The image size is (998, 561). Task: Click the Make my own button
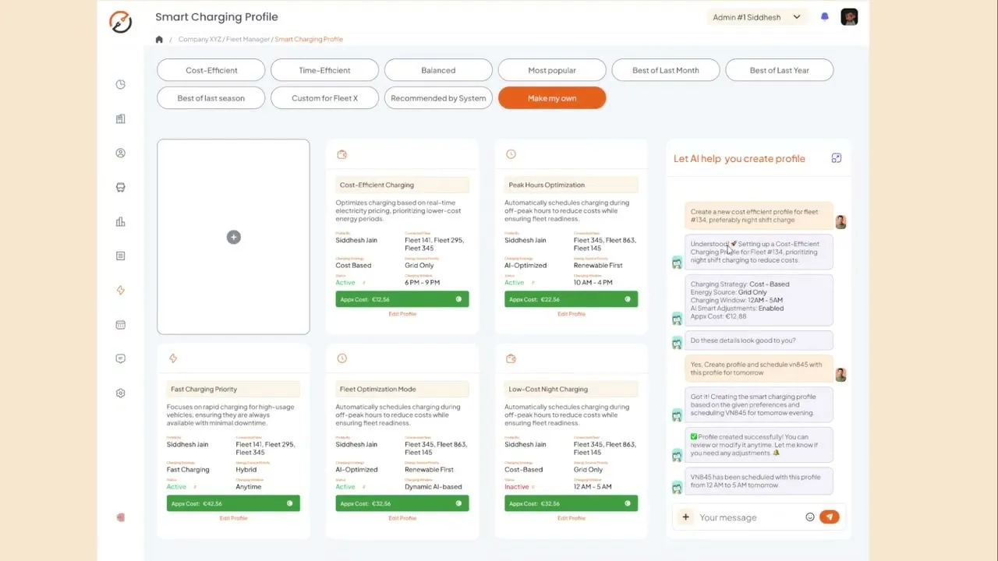pyautogui.click(x=552, y=98)
